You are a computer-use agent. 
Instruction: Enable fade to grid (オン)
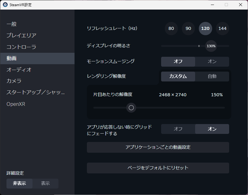point(212,129)
